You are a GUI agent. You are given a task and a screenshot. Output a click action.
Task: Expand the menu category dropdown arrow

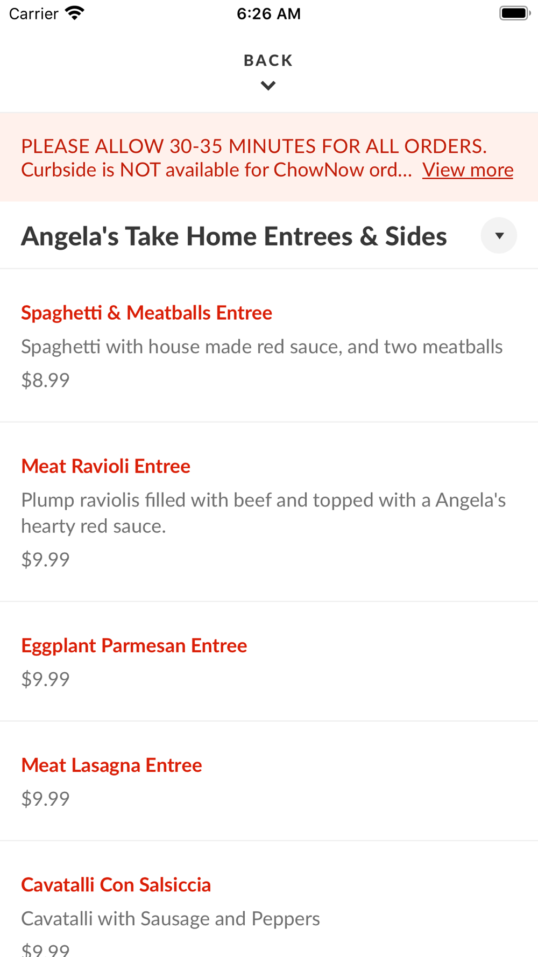pyautogui.click(x=499, y=236)
